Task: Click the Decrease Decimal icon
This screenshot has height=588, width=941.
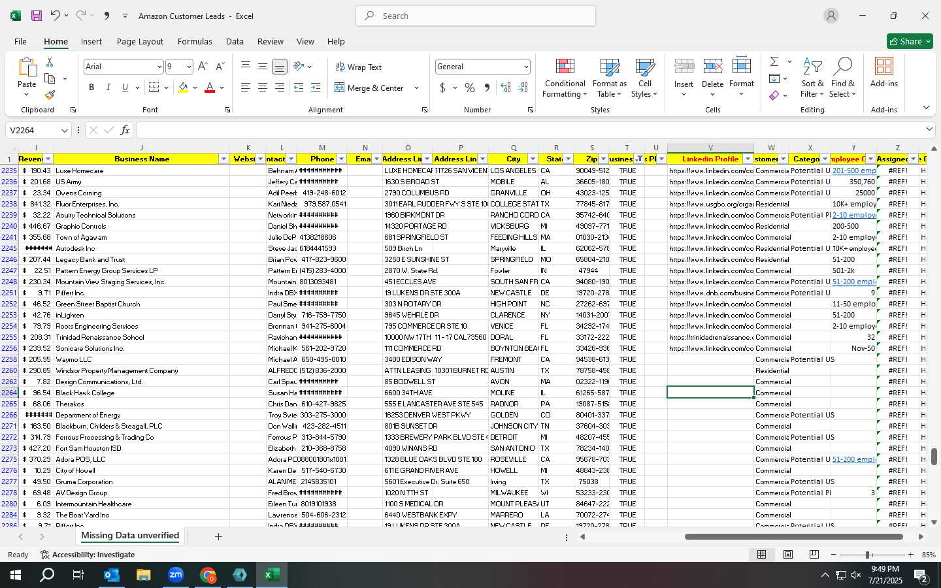Action: (523, 88)
